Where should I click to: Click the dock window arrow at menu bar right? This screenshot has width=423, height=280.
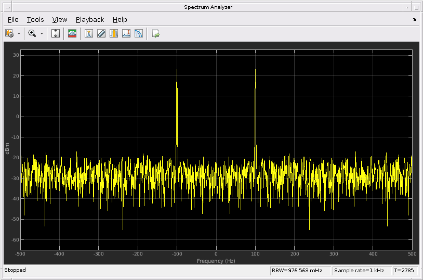click(414, 20)
